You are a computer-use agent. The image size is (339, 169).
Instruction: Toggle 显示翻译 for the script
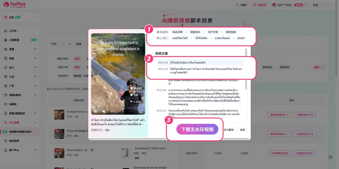click(229, 130)
